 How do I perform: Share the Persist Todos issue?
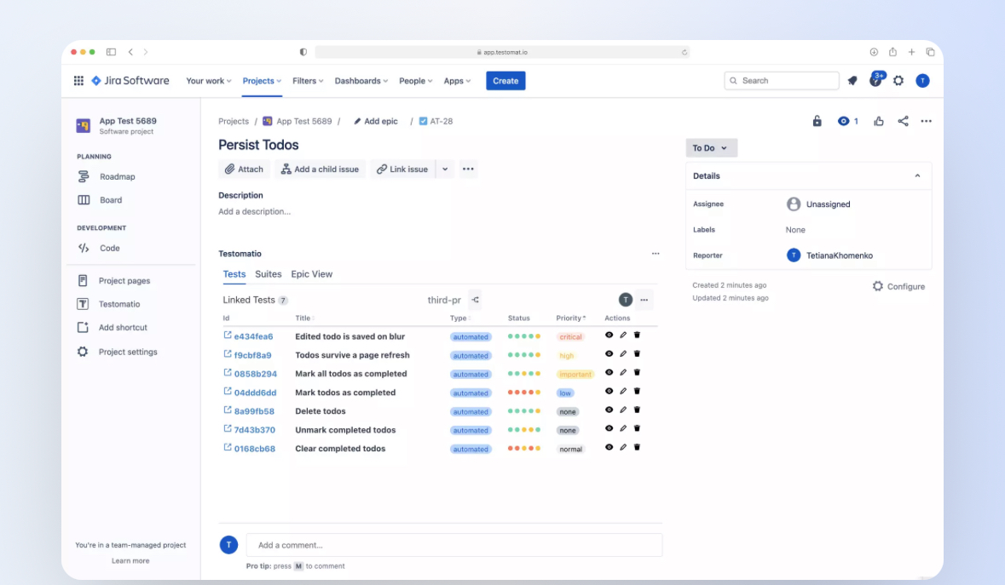(x=903, y=121)
